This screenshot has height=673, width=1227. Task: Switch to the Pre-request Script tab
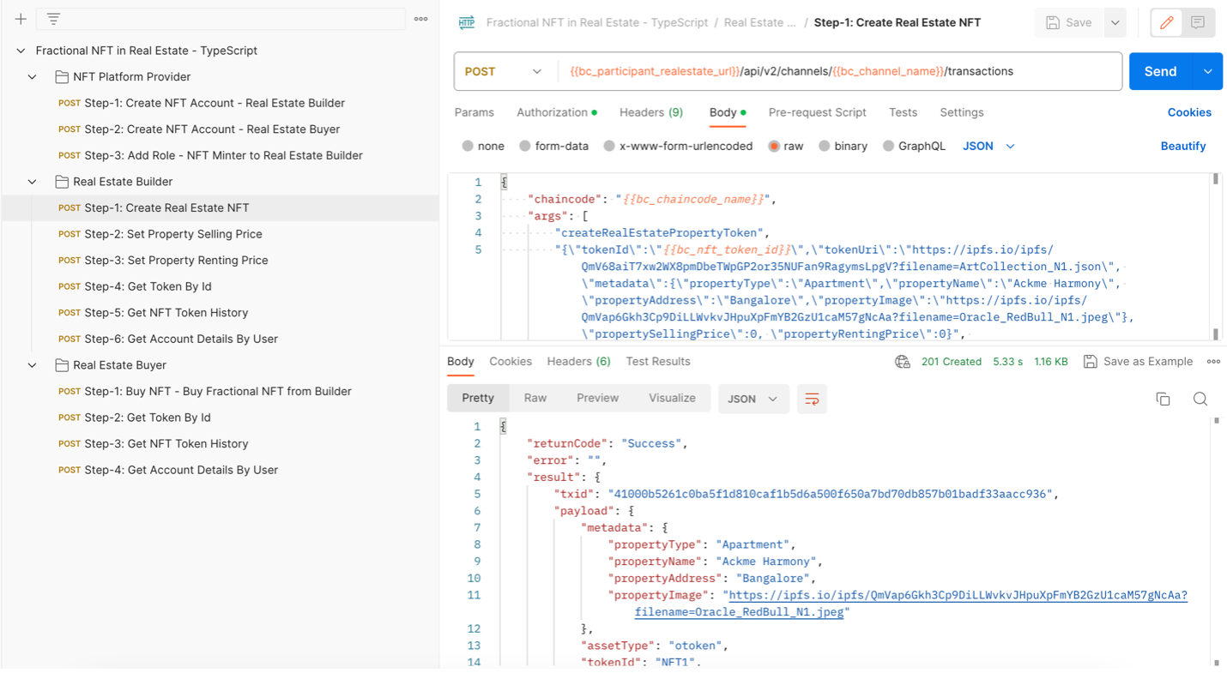[x=817, y=112]
